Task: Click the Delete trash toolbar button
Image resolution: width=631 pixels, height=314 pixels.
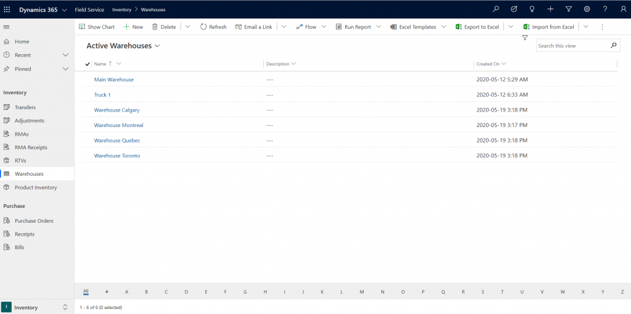Action: 164,27
